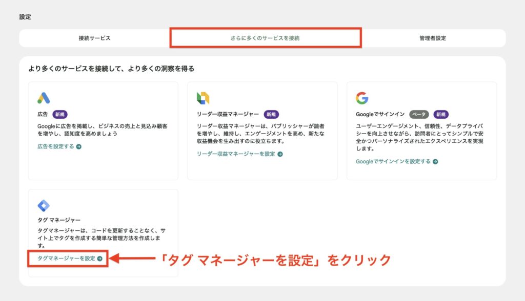The height and width of the screenshot is (301, 525).
Task: Click the arrow icon after タグマネージャーを設定
Action: click(99, 259)
